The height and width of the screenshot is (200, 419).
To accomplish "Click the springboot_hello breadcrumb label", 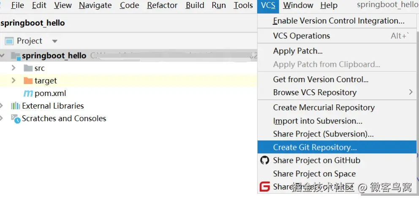I will tap(33, 23).
